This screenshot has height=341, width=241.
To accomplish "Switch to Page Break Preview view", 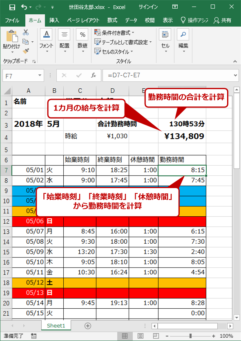I will click(155, 336).
